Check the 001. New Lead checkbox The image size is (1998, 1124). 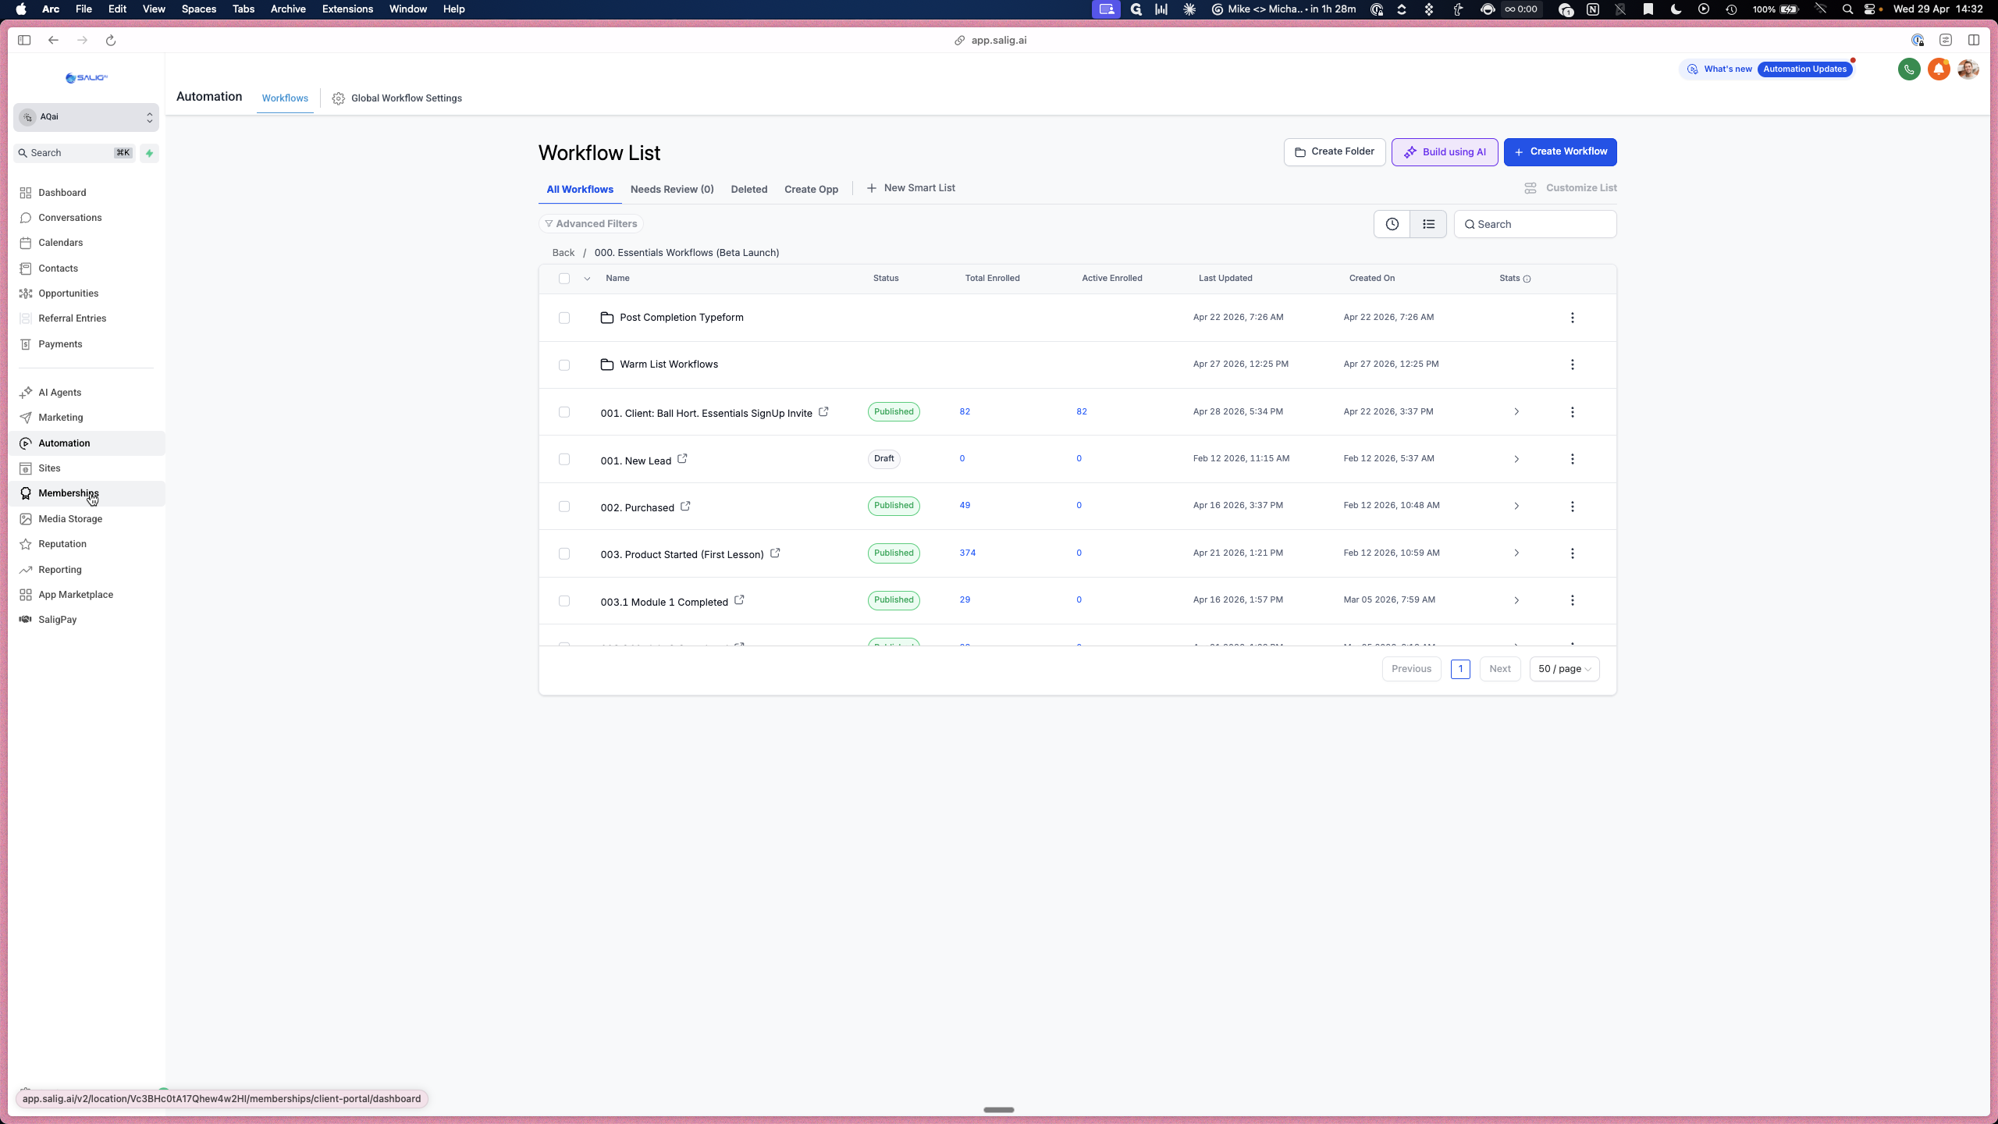click(564, 459)
